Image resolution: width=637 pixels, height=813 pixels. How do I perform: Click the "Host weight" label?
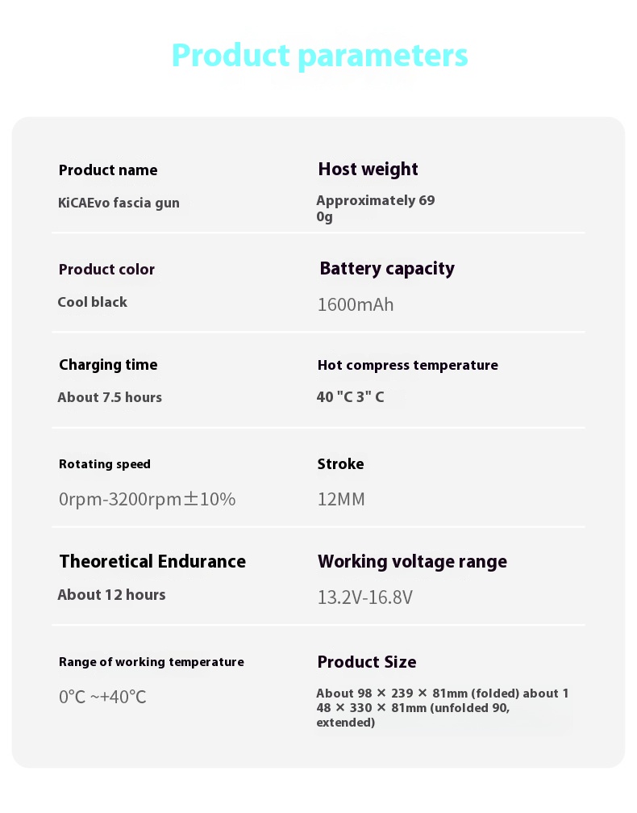(368, 170)
